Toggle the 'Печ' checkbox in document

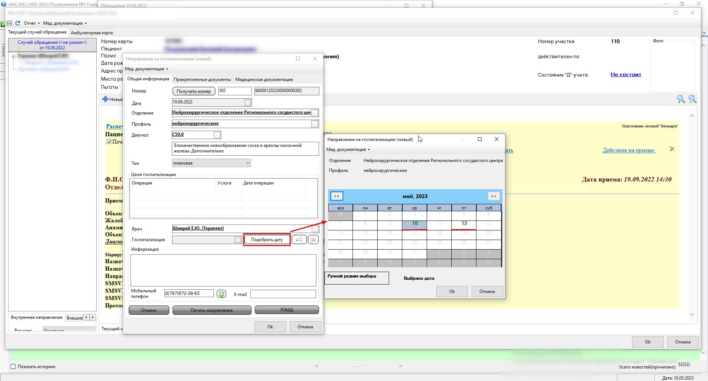[x=109, y=142]
